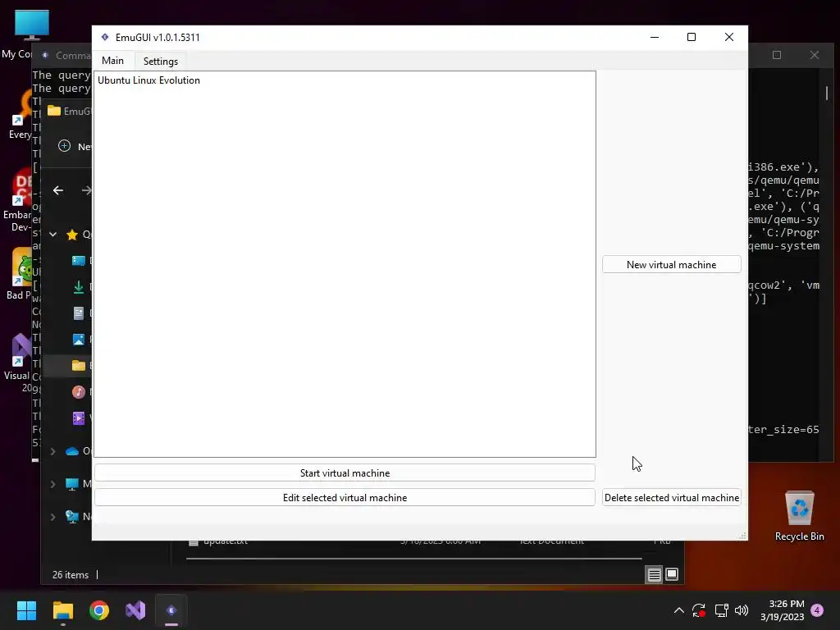Minimize the EmuGUI window

(655, 37)
